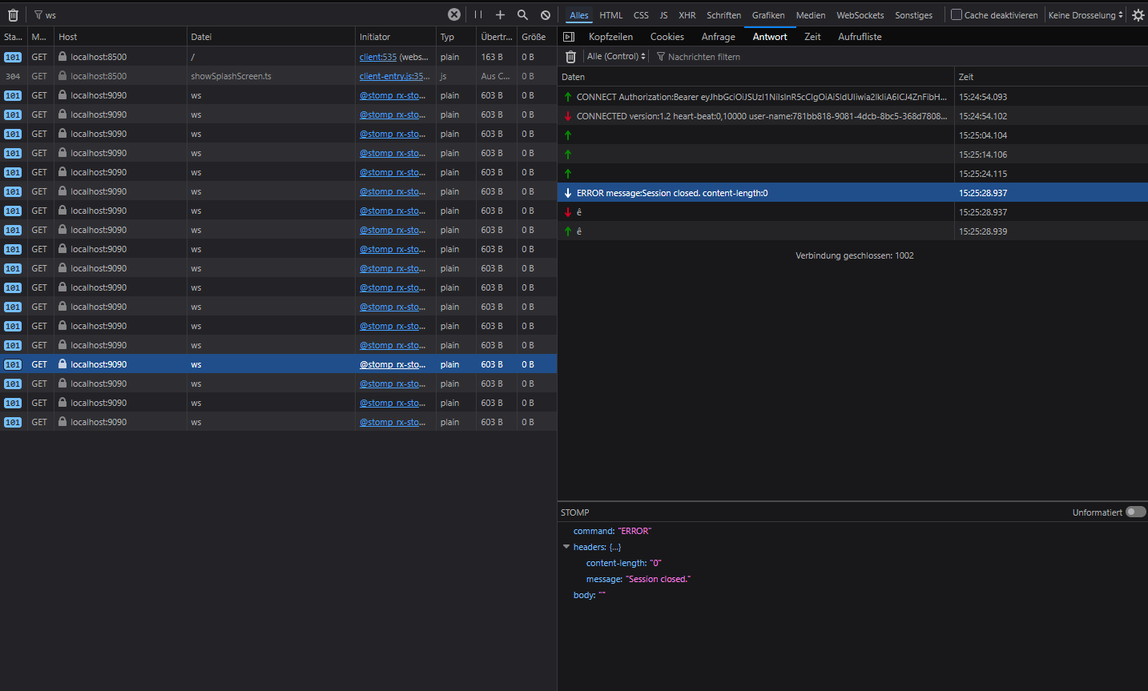Viewport: 1148px width, 691px height.
Task: Open @stomp initiator link in highlighted row
Action: point(393,364)
